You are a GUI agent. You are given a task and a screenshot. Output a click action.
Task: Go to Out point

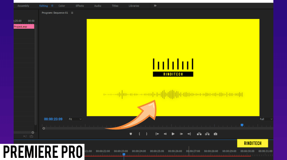click(x=189, y=134)
